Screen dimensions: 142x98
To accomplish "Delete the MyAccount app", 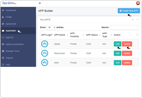I will point(127,53).
